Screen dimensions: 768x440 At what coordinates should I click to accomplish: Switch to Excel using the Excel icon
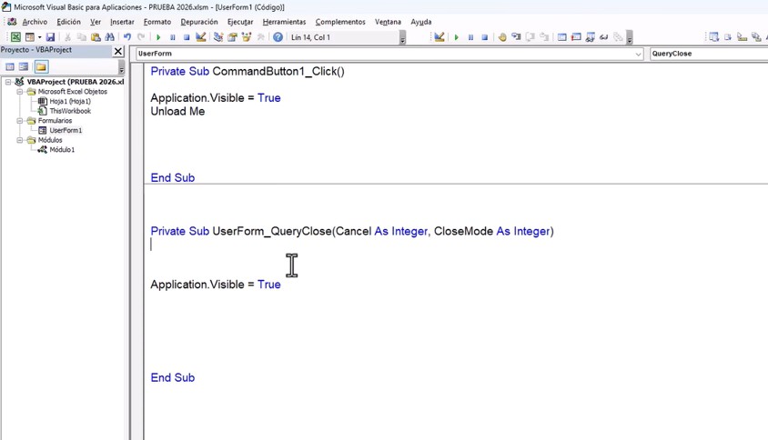[x=15, y=37]
